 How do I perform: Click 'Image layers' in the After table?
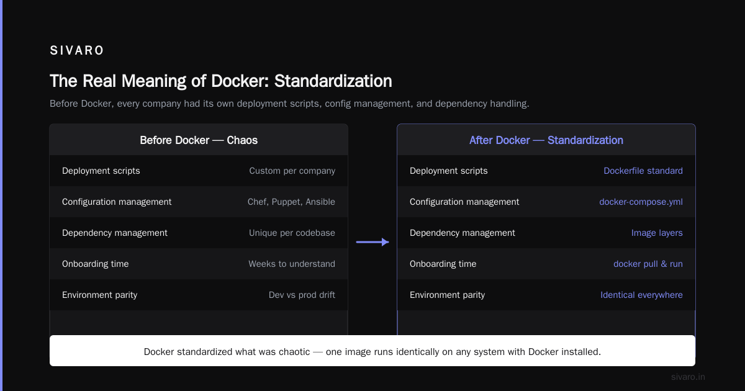[657, 233]
